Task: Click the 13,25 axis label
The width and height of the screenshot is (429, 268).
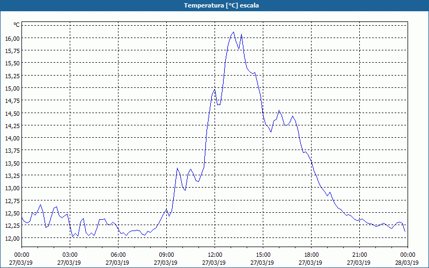Action: point(12,176)
